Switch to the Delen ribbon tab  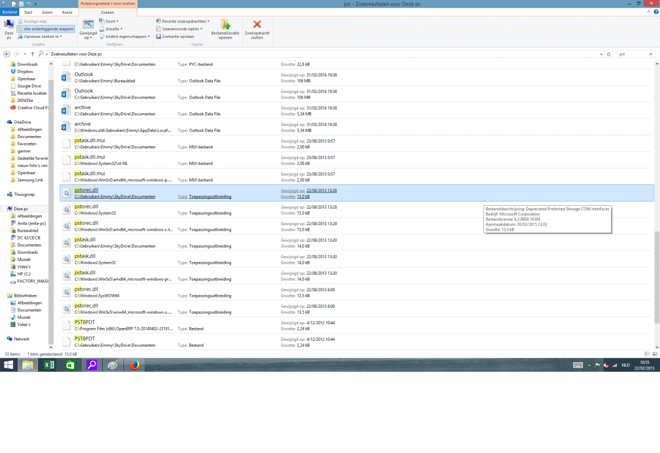(47, 12)
